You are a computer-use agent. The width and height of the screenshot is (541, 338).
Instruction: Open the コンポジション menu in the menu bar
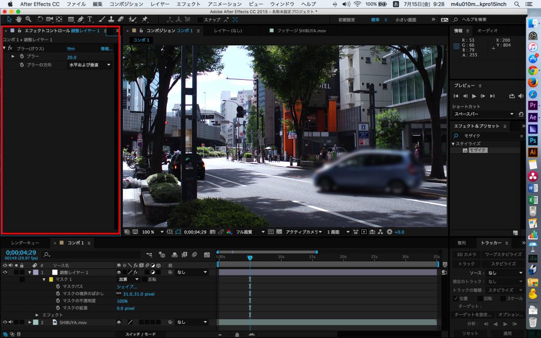(x=126, y=3)
